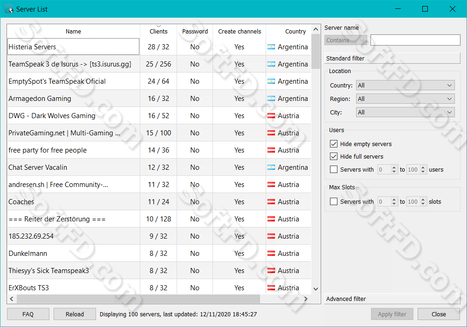The image size is (467, 327).
Task: Click the FAQ button
Action: pyautogui.click(x=28, y=314)
